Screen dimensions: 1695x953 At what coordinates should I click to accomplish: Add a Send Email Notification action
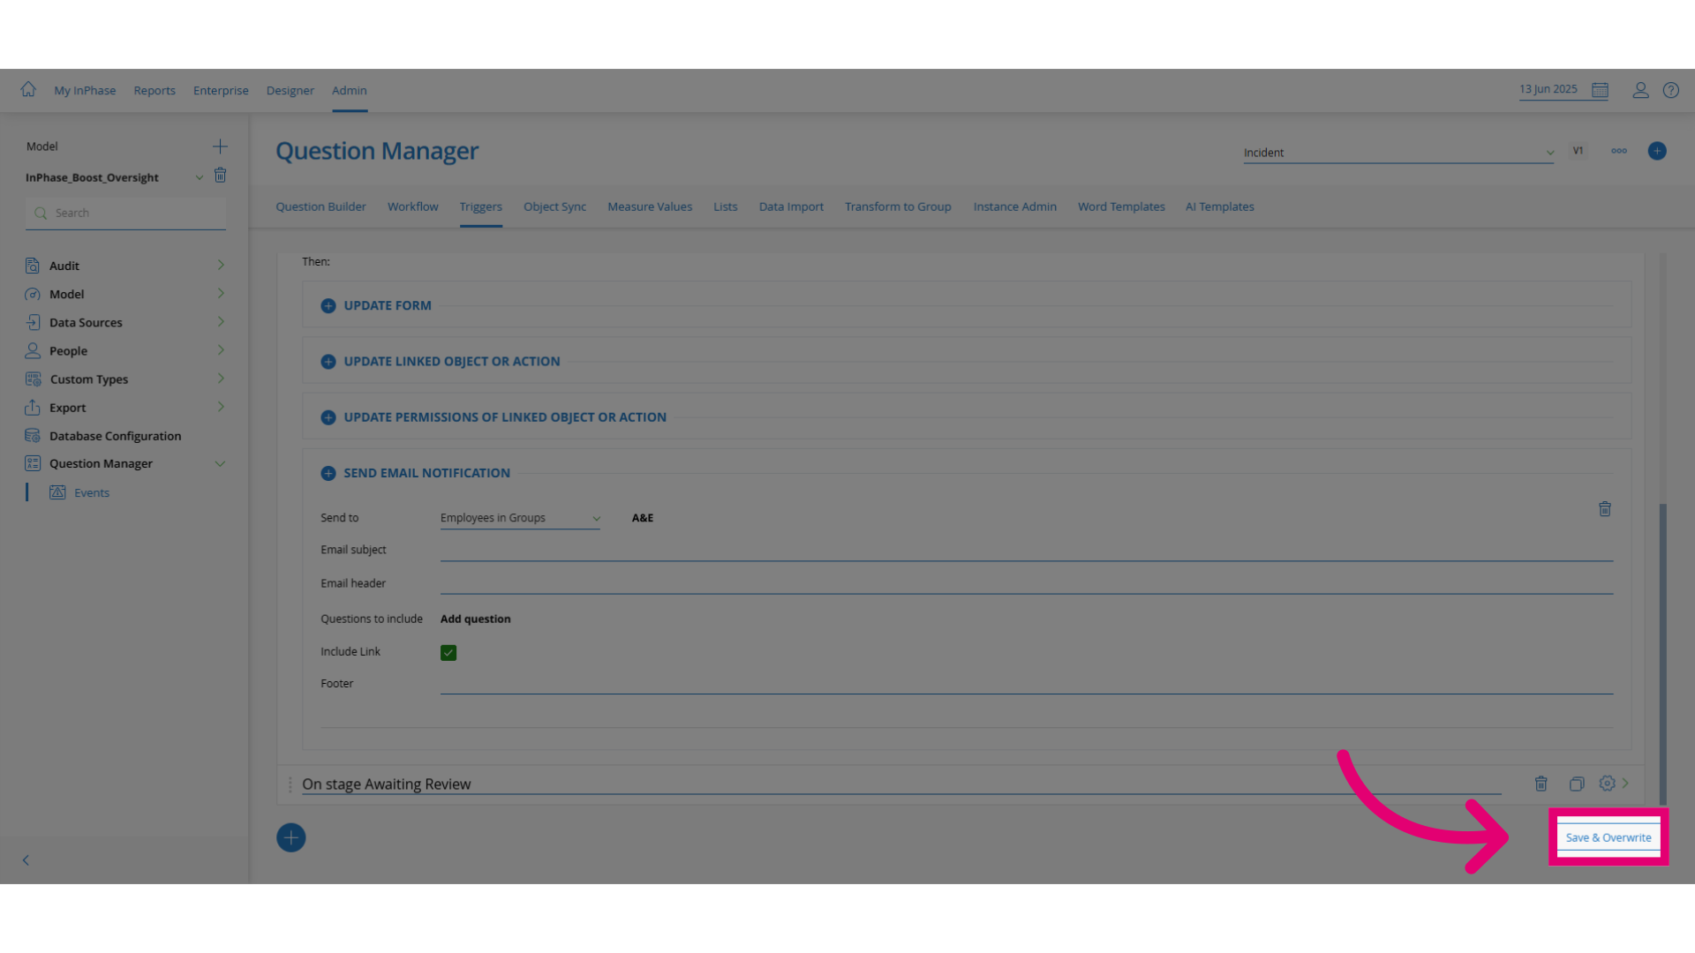(x=328, y=473)
